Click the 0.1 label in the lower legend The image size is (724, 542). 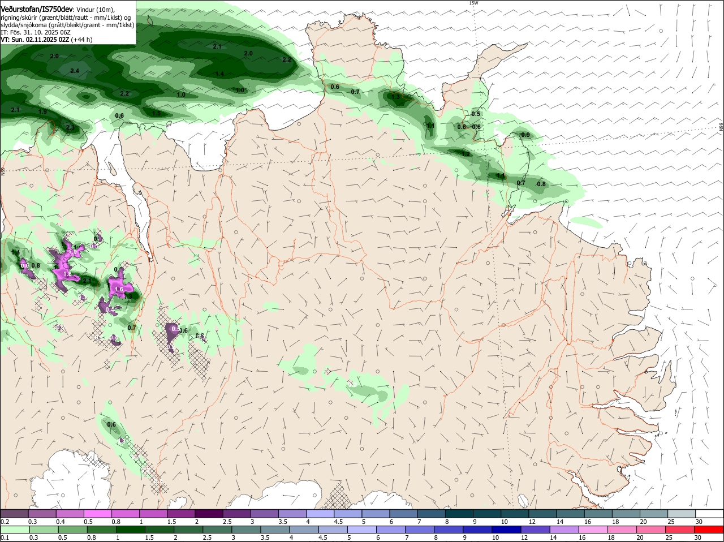[5, 537]
